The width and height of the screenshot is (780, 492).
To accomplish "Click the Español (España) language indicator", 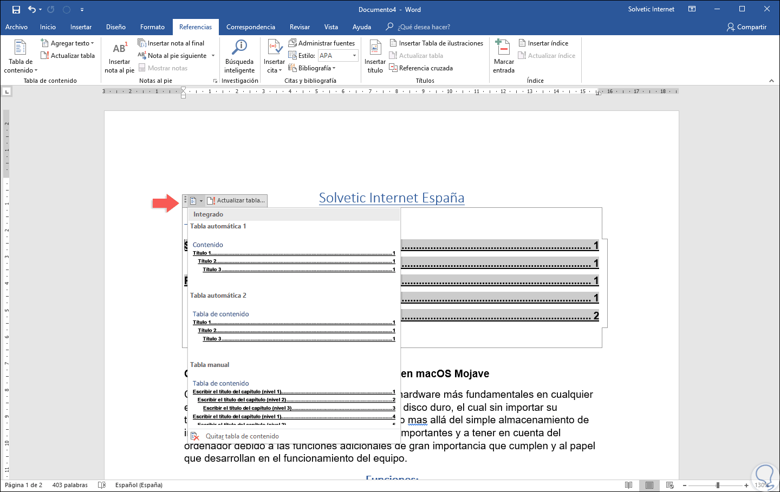I will (139, 485).
